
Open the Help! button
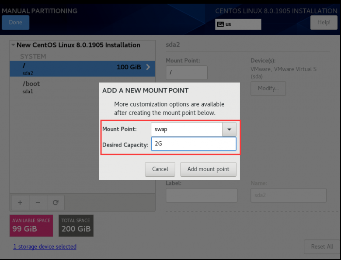(x=324, y=22)
